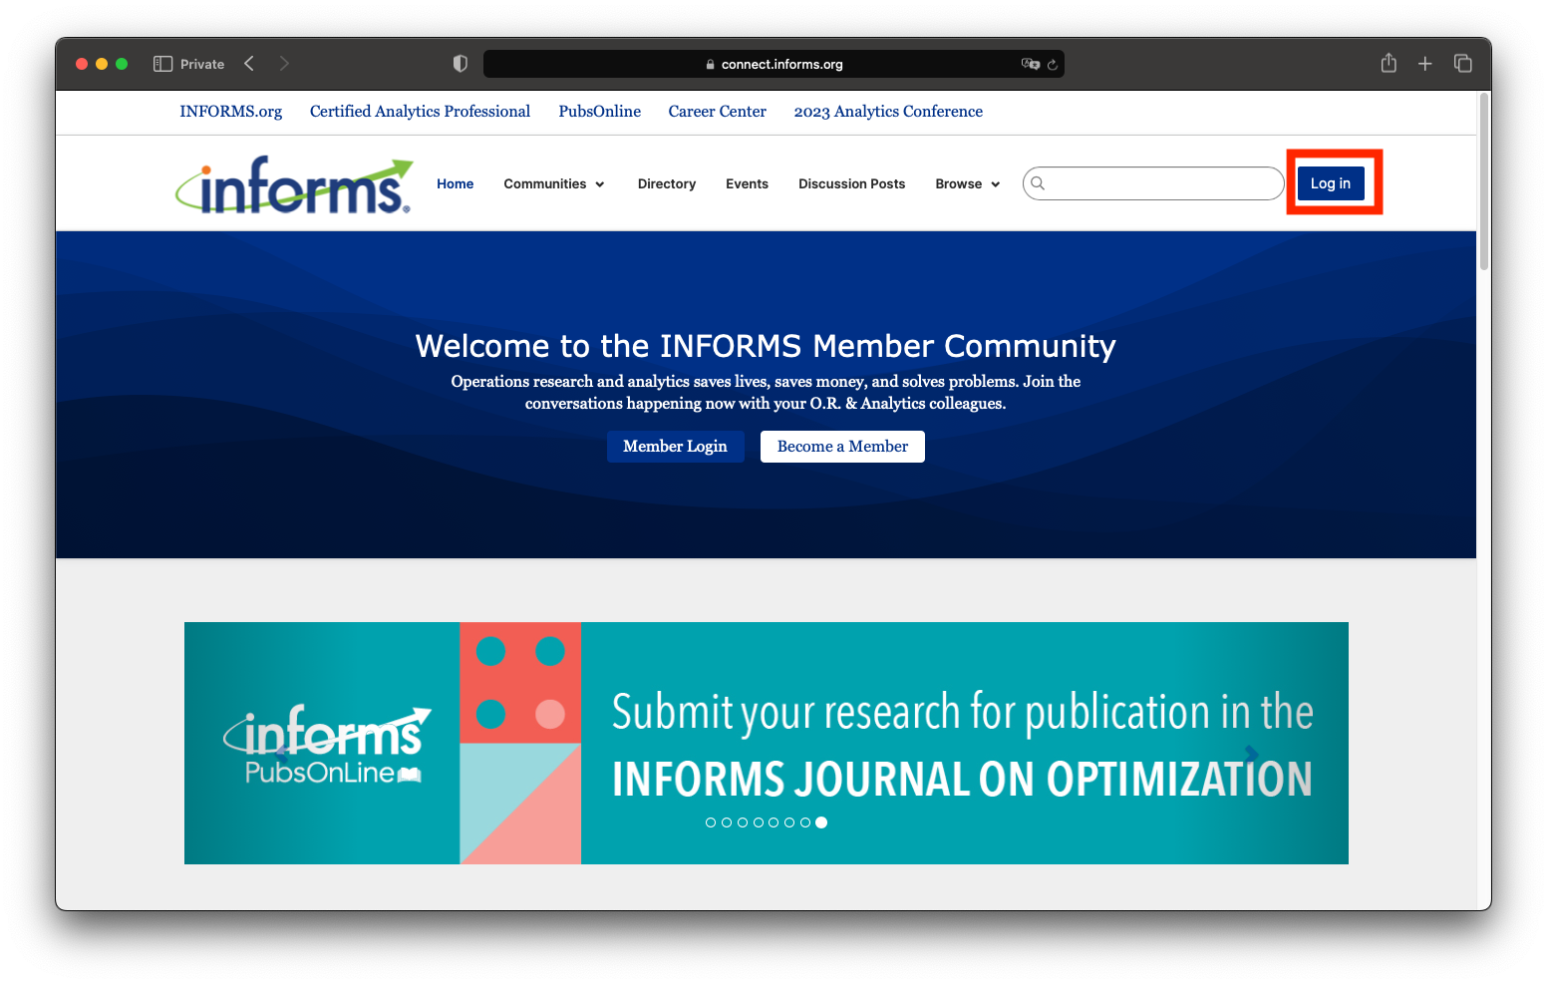Click inside the site search field
Viewport: 1547px width, 984px height.
click(x=1153, y=183)
